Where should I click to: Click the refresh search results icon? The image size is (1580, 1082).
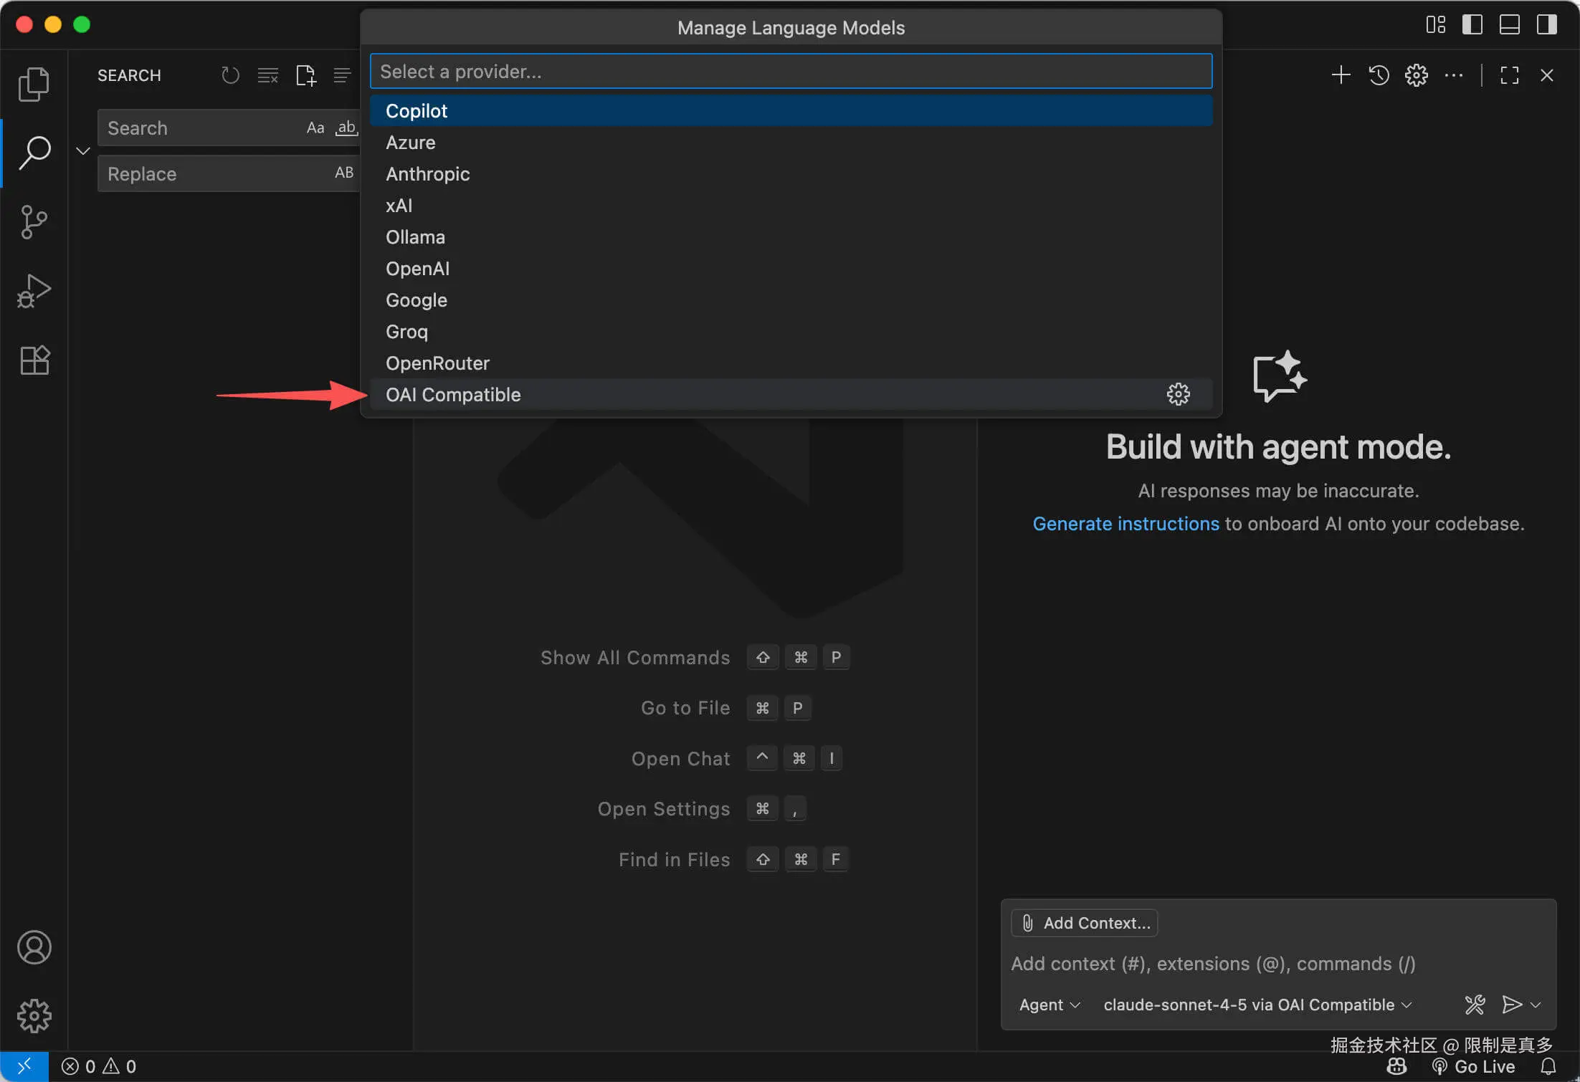230,75
